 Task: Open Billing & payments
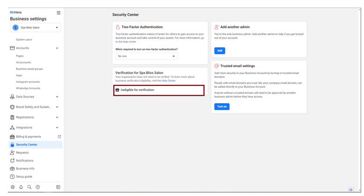[x=28, y=137]
